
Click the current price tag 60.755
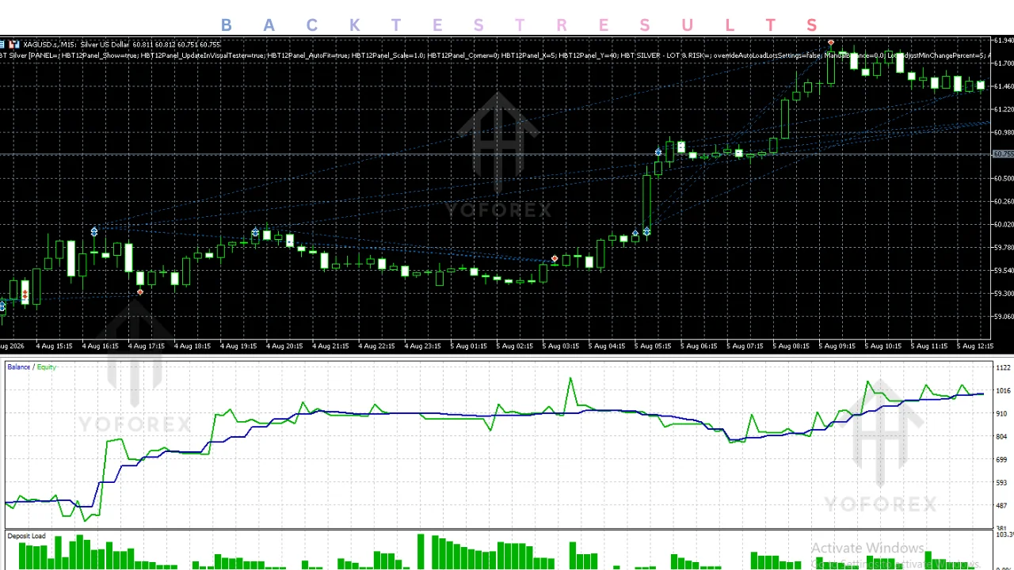point(1003,154)
